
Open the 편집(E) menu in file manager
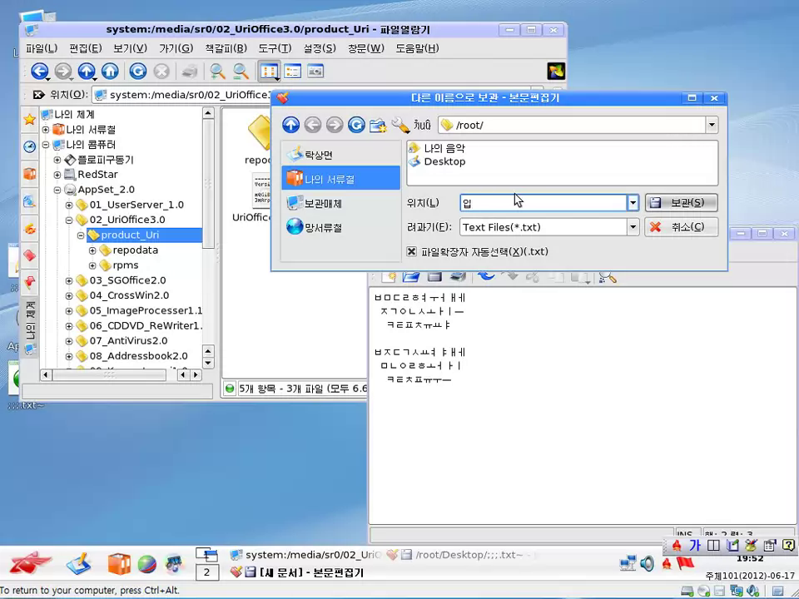(85, 48)
